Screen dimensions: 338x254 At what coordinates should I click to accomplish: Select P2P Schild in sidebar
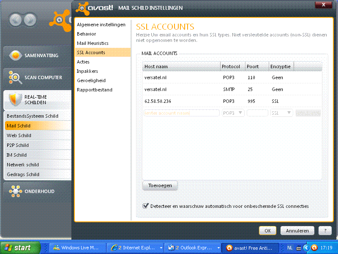click(x=38, y=145)
